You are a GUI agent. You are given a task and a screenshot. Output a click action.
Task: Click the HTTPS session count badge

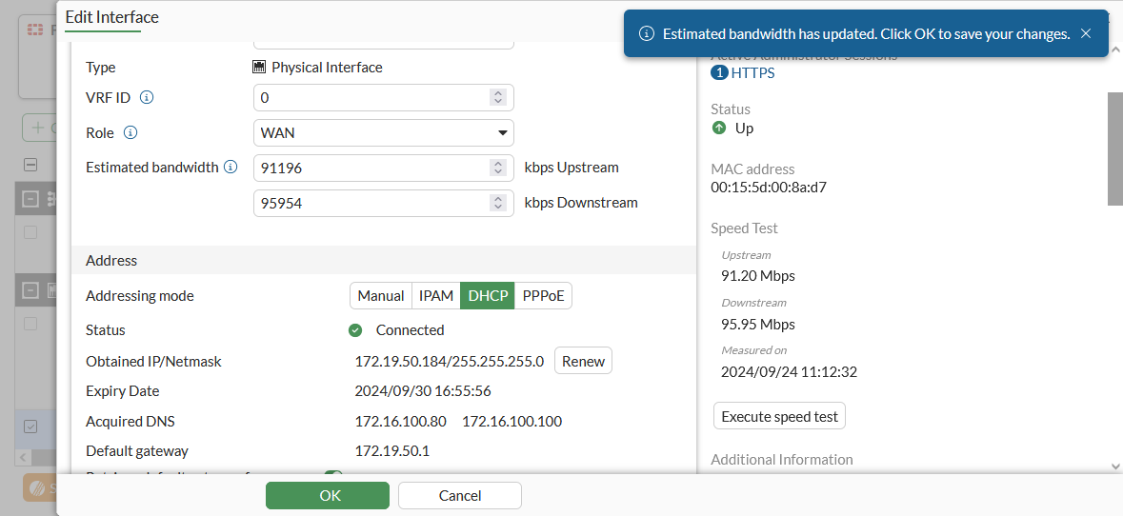(719, 73)
